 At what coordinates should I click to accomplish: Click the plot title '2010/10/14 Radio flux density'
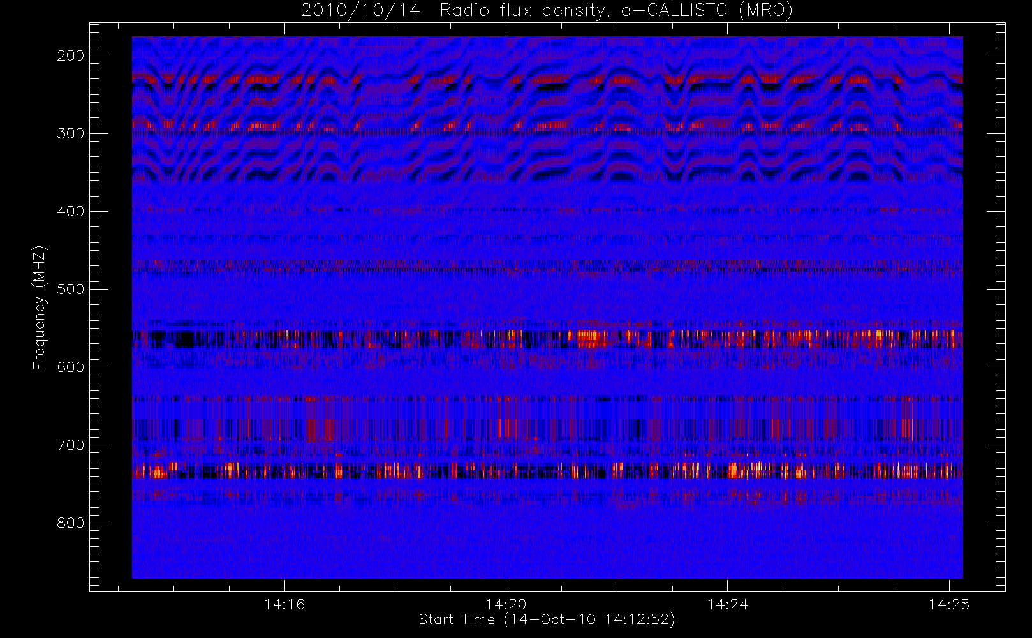[547, 11]
